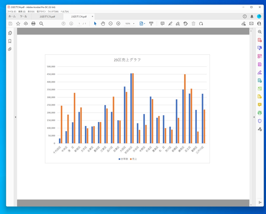This screenshot has height=214, width=266.
Task: Open the notifications bell
Action: tap(252, 16)
